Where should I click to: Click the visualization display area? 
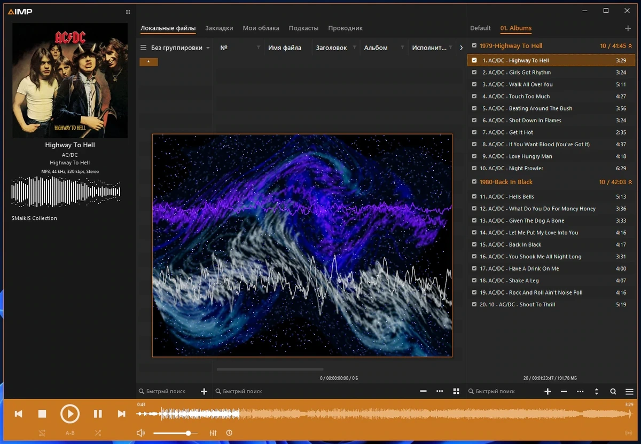[302, 245]
